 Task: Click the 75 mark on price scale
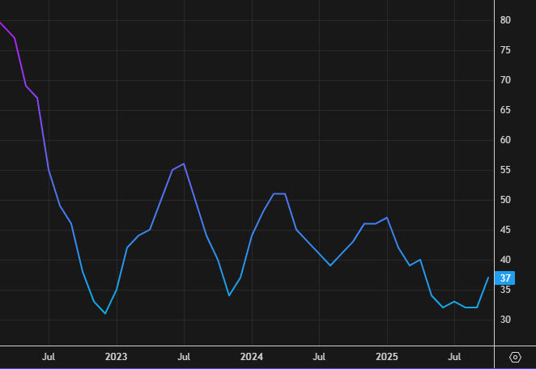coord(505,50)
